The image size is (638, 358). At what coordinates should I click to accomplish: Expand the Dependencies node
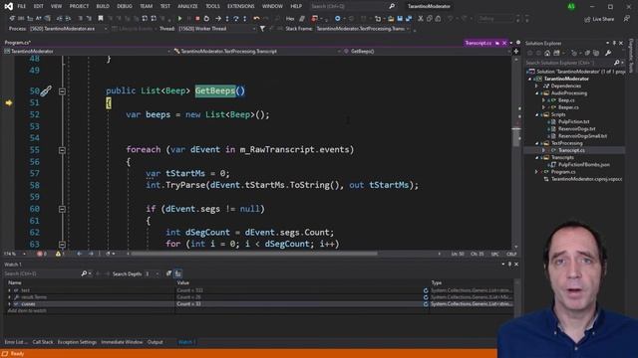[x=537, y=87]
